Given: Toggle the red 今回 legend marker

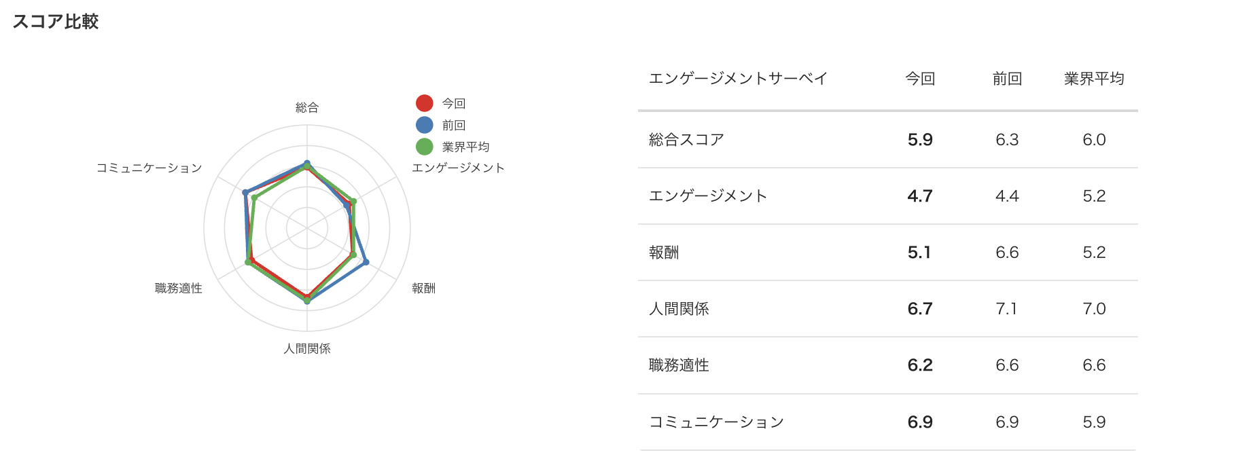Looking at the screenshot, I should point(425,103).
